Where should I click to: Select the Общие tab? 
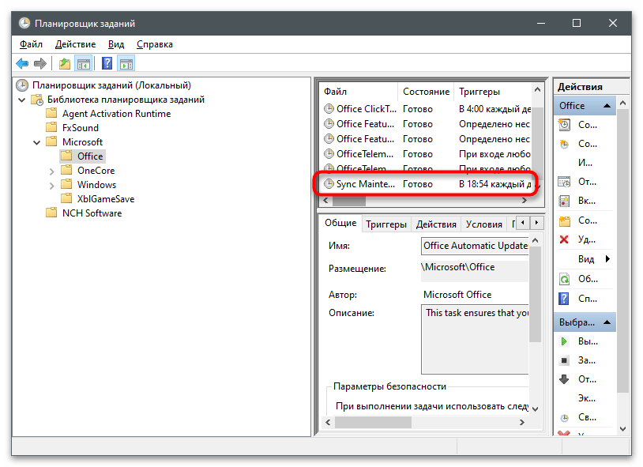click(340, 223)
